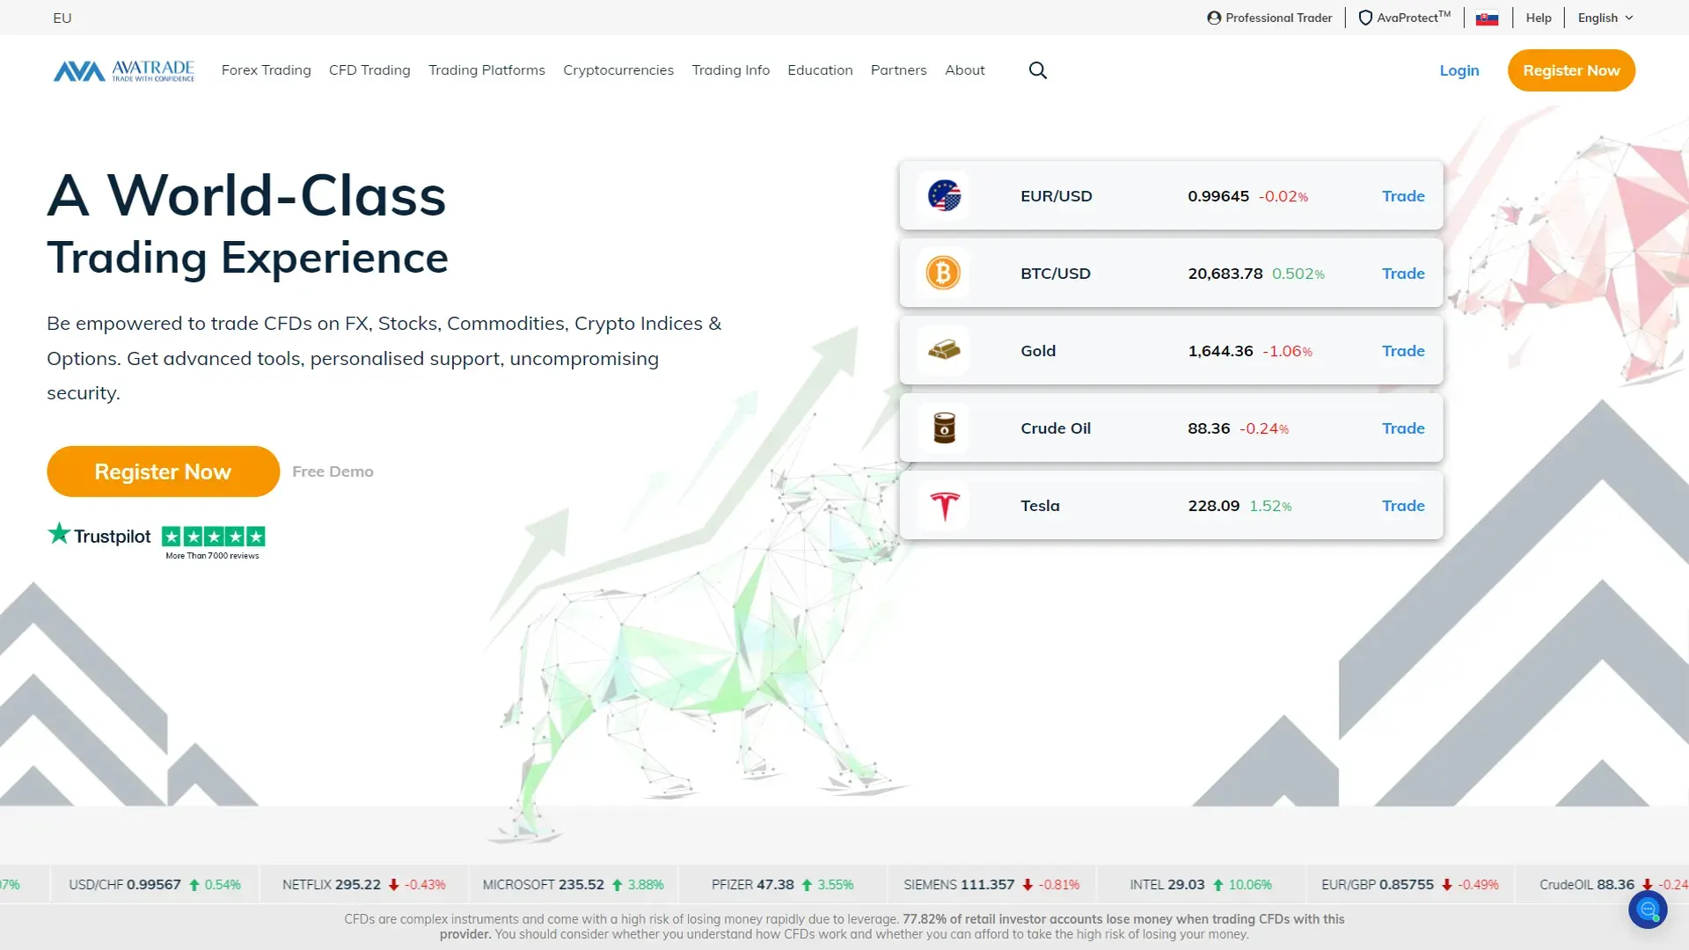Click the Login link
1689x950 pixels.
(x=1459, y=70)
